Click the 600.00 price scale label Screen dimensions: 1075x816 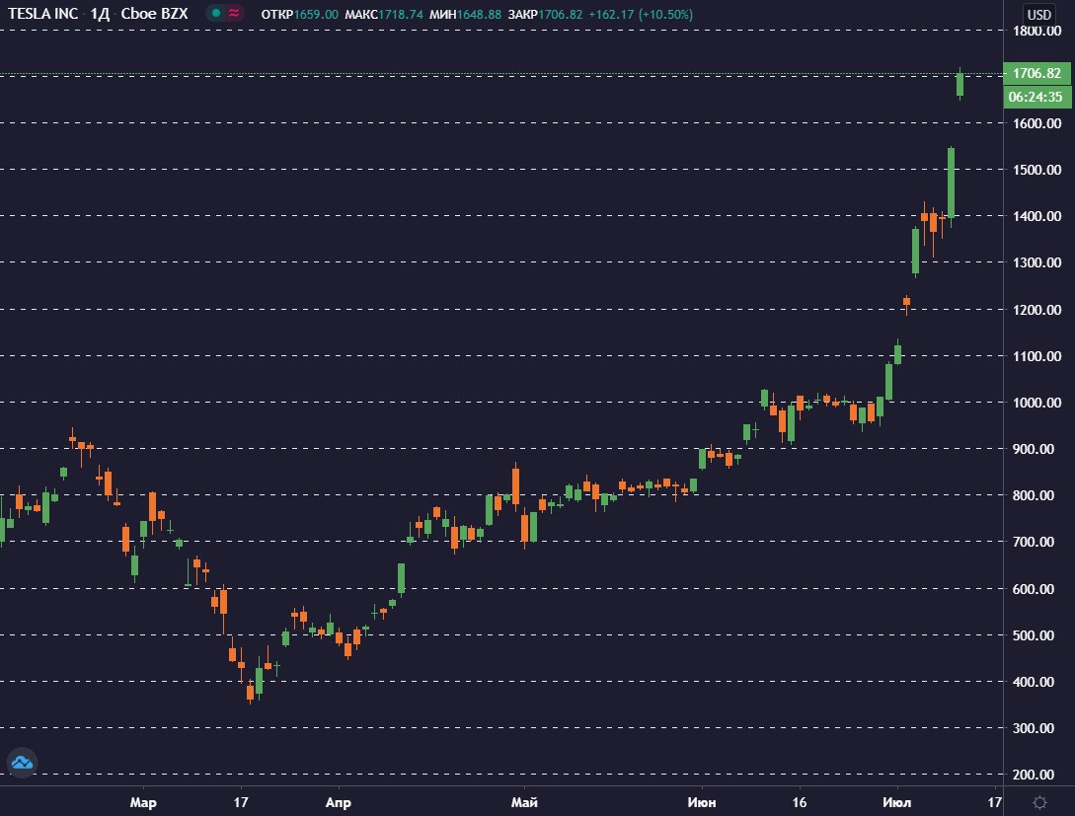tap(1034, 589)
